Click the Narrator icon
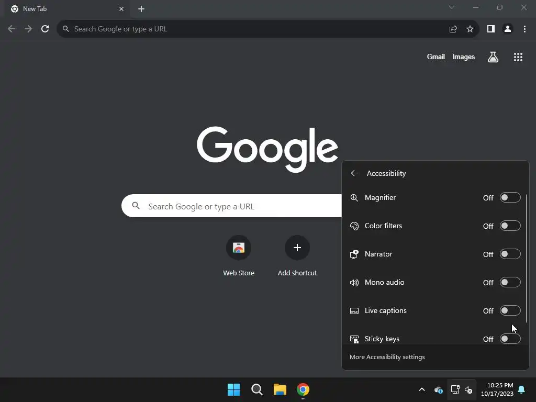The width and height of the screenshot is (536, 402). click(354, 254)
